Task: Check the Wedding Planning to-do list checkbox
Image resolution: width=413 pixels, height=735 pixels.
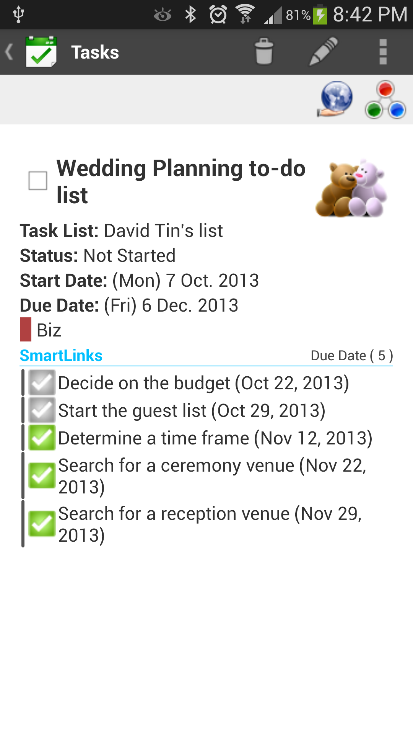Action: coord(38,181)
